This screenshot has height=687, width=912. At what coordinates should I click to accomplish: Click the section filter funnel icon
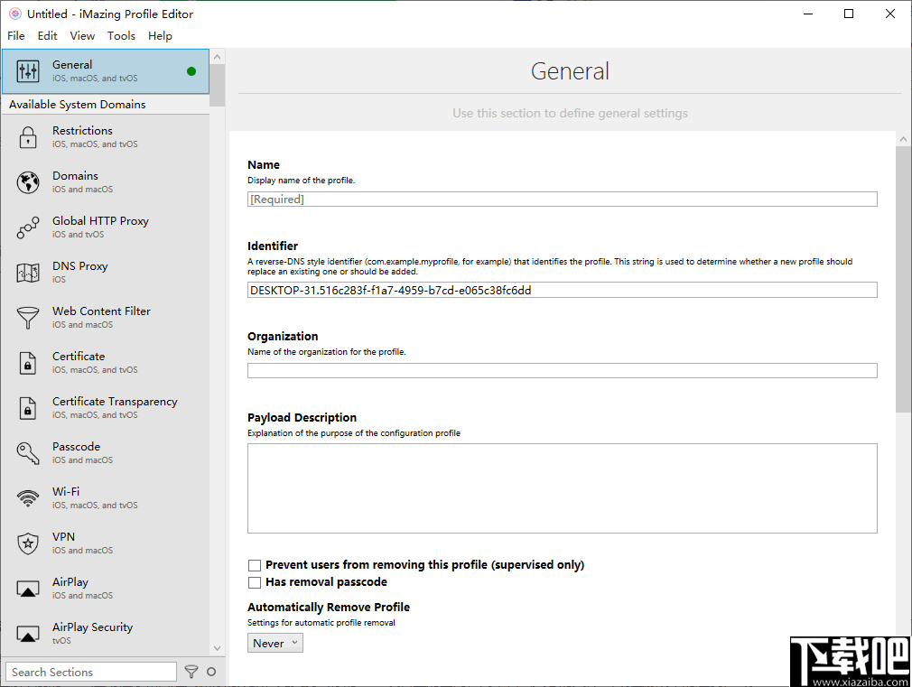(x=191, y=672)
